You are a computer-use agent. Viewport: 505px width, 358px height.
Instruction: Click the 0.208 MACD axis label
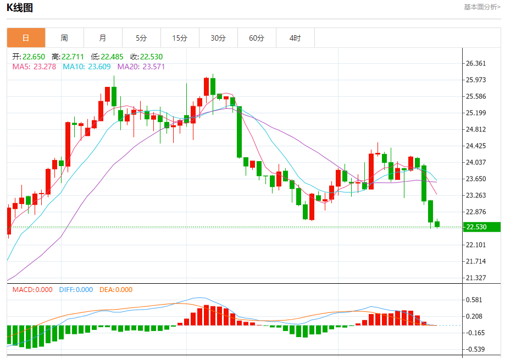pos(474,316)
